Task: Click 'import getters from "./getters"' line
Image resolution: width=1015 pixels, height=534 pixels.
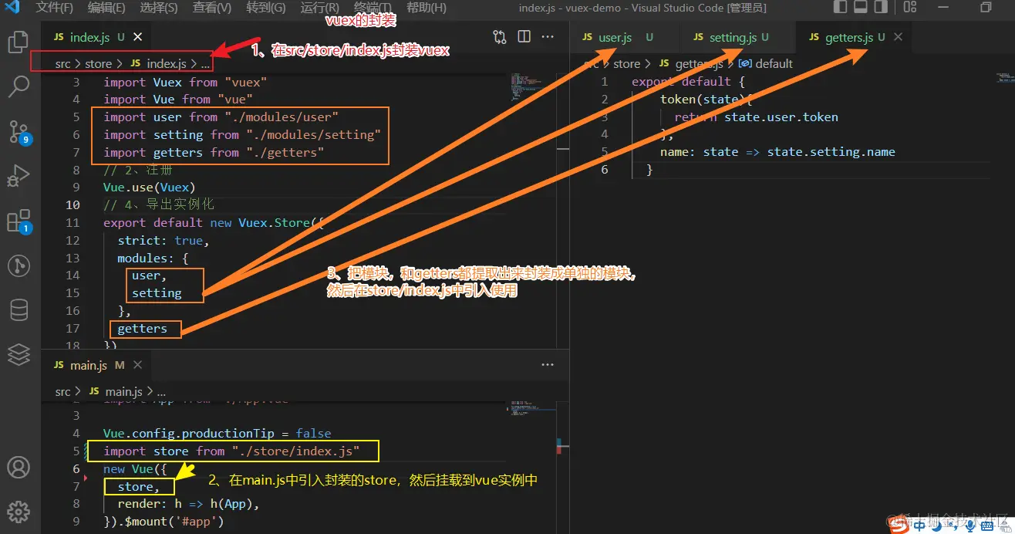Action: click(x=214, y=152)
